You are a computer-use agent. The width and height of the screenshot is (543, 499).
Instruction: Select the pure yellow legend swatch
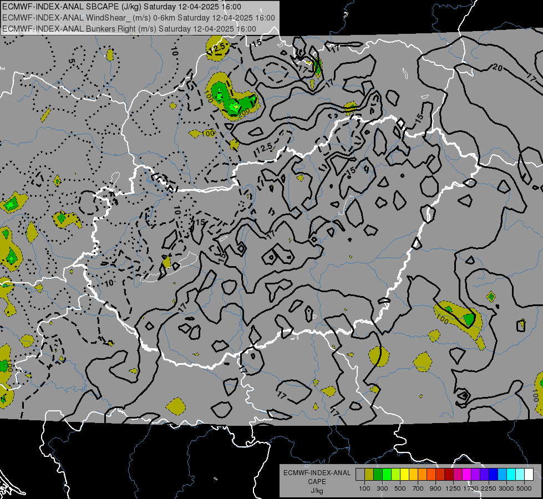pos(404,475)
